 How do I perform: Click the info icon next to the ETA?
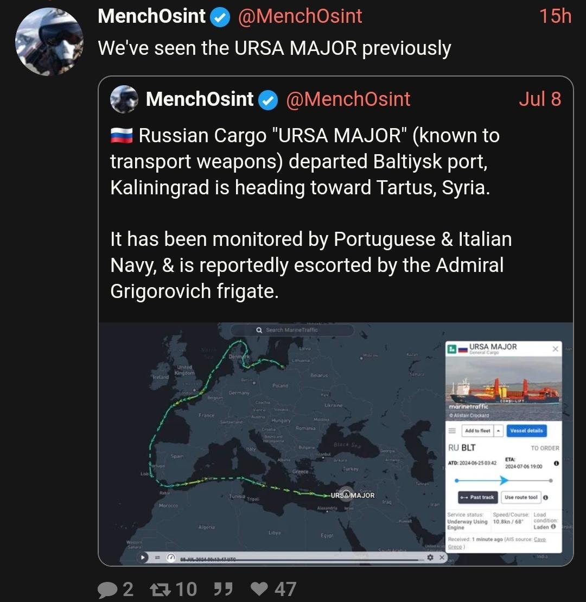coord(556,464)
